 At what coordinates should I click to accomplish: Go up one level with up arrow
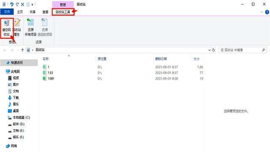22,50
